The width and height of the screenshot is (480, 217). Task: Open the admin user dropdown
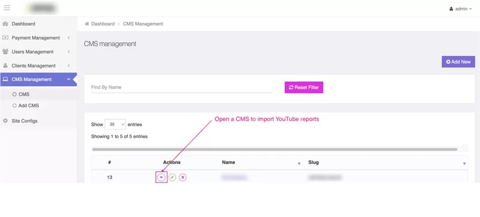coord(460,9)
